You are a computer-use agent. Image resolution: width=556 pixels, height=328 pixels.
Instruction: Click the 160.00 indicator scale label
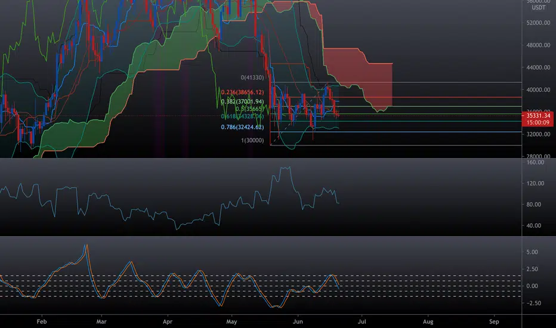click(536, 162)
